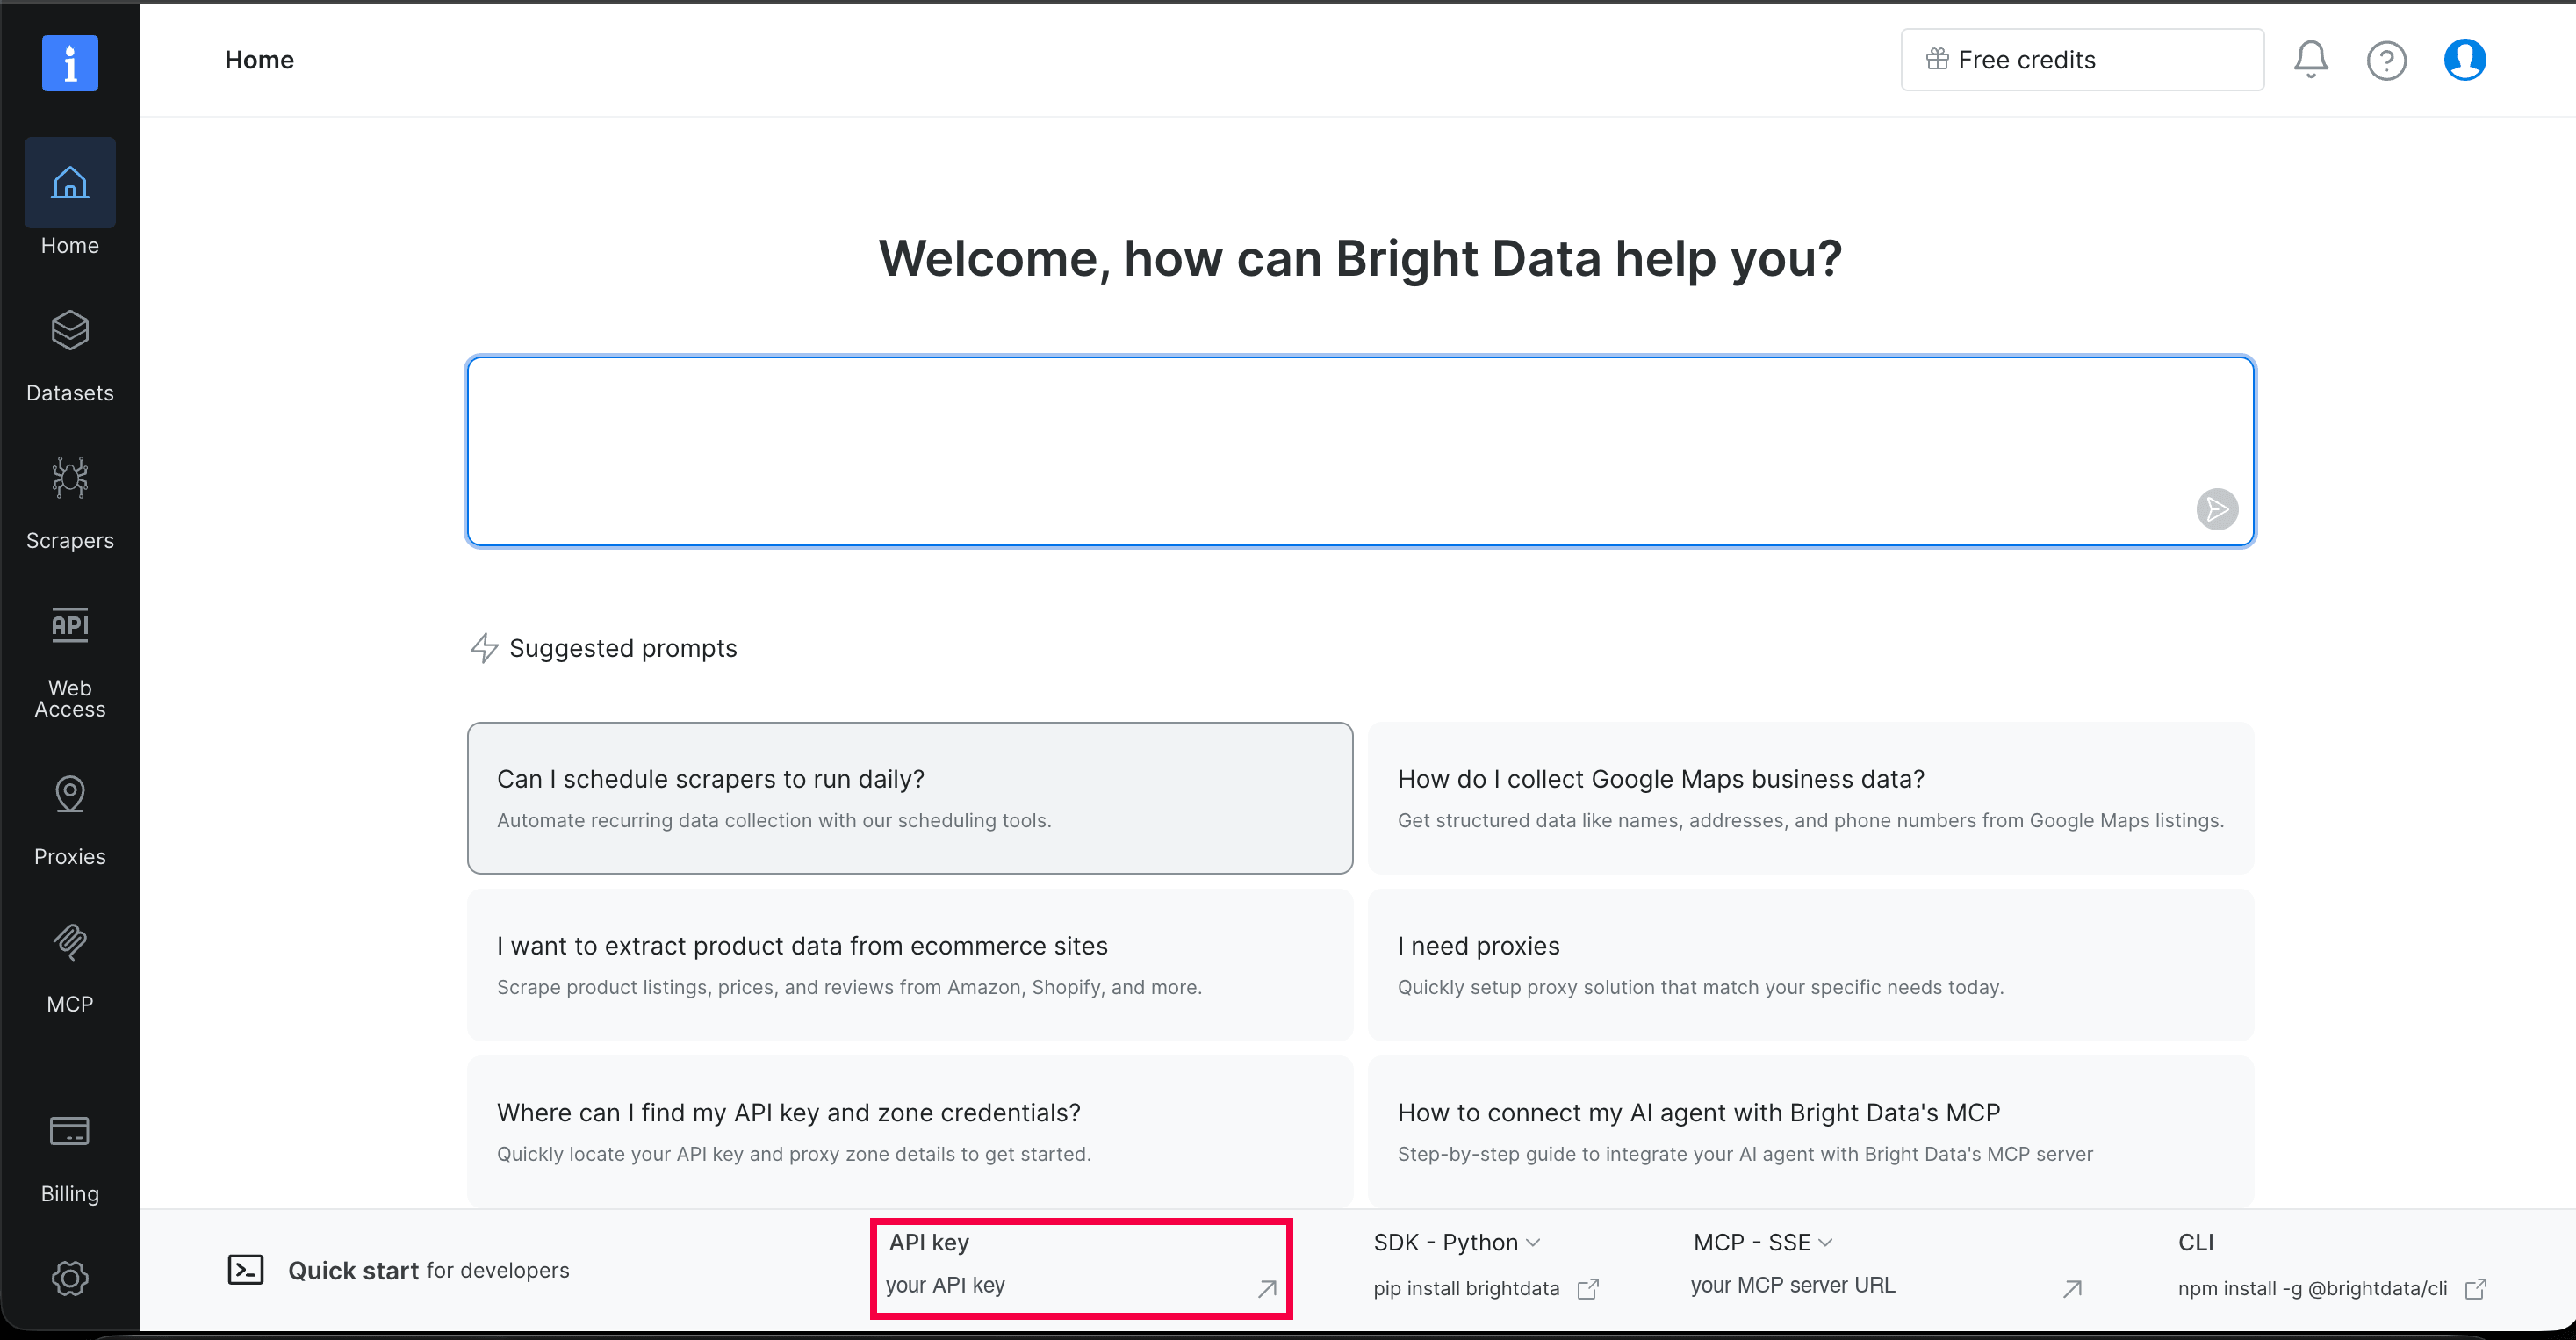This screenshot has width=2576, height=1340.
Task: Open the MCP sidebar section
Action: (x=70, y=968)
